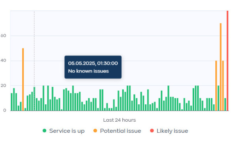Toggle the red Likely issue legend dot
This screenshot has height=145, width=239.
152,130
